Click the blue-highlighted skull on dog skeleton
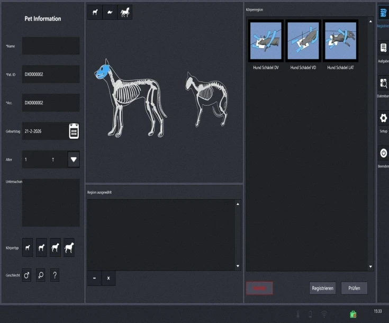Image resolution: width=389 pixels, height=323 pixels. 102,72
